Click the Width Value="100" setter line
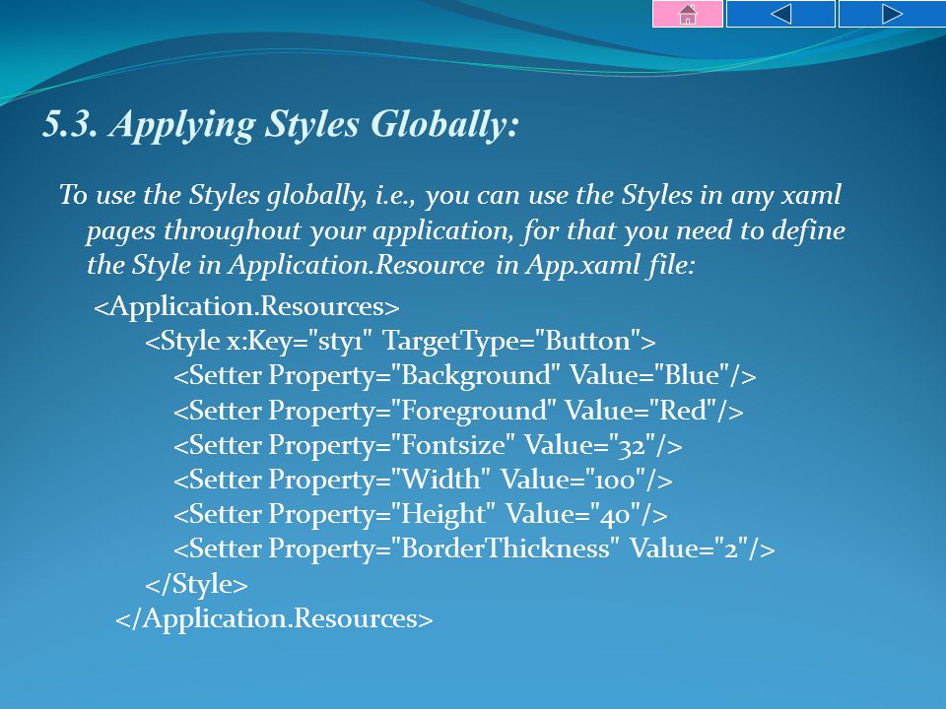Image resolution: width=946 pixels, height=709 pixels. click(x=423, y=480)
